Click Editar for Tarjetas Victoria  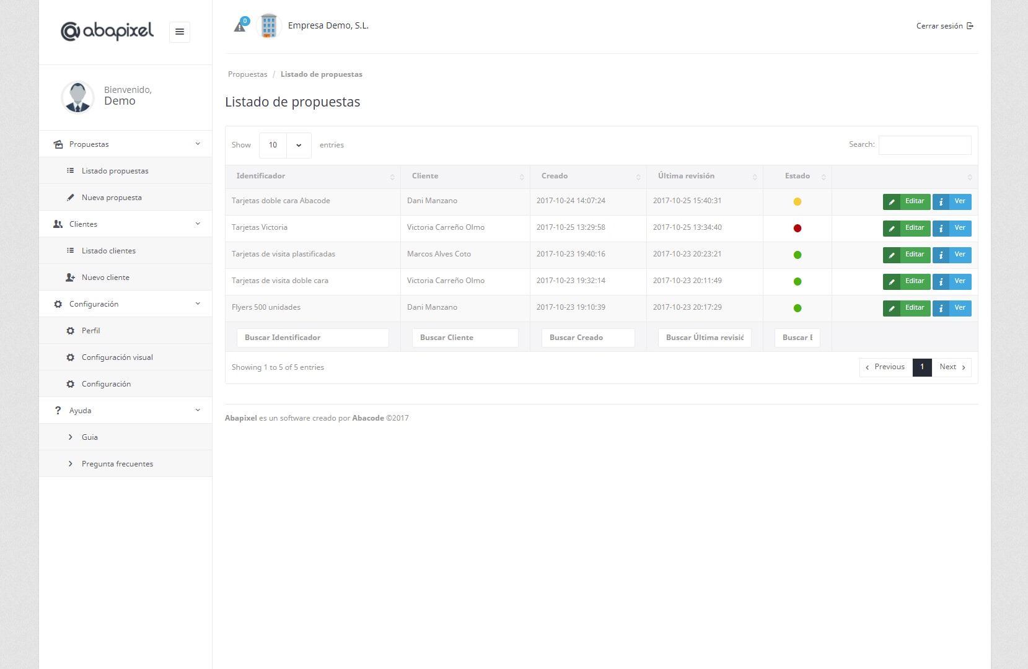coord(907,229)
